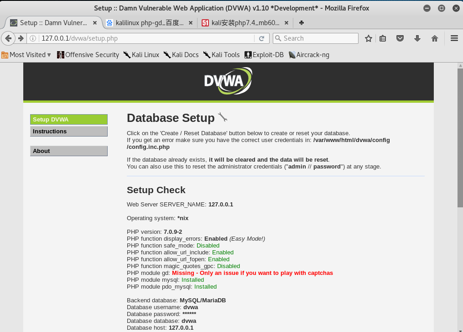Open the Instructions page in DVWA sidebar

tap(68, 131)
